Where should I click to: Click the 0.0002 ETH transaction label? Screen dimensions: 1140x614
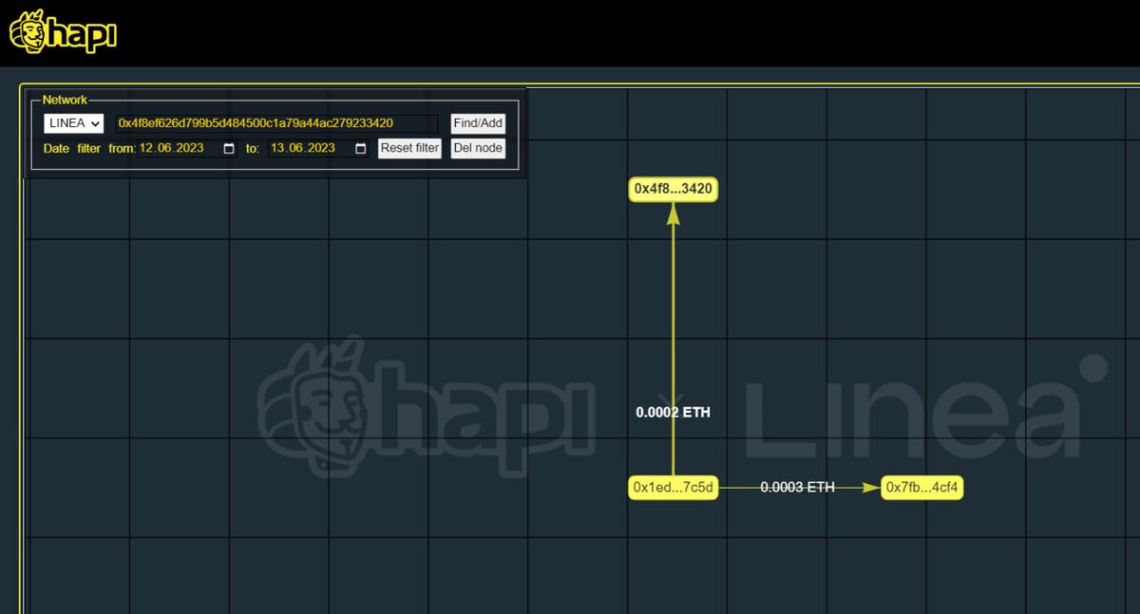673,413
